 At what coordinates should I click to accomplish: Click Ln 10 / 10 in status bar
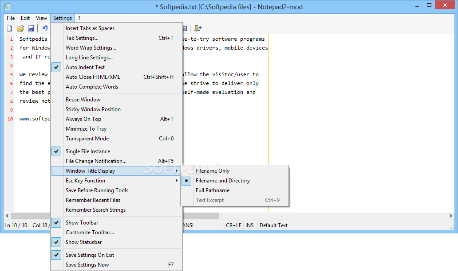tap(16, 225)
